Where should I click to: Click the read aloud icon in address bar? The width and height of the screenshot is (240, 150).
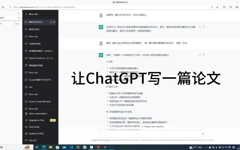(x=212, y=7)
